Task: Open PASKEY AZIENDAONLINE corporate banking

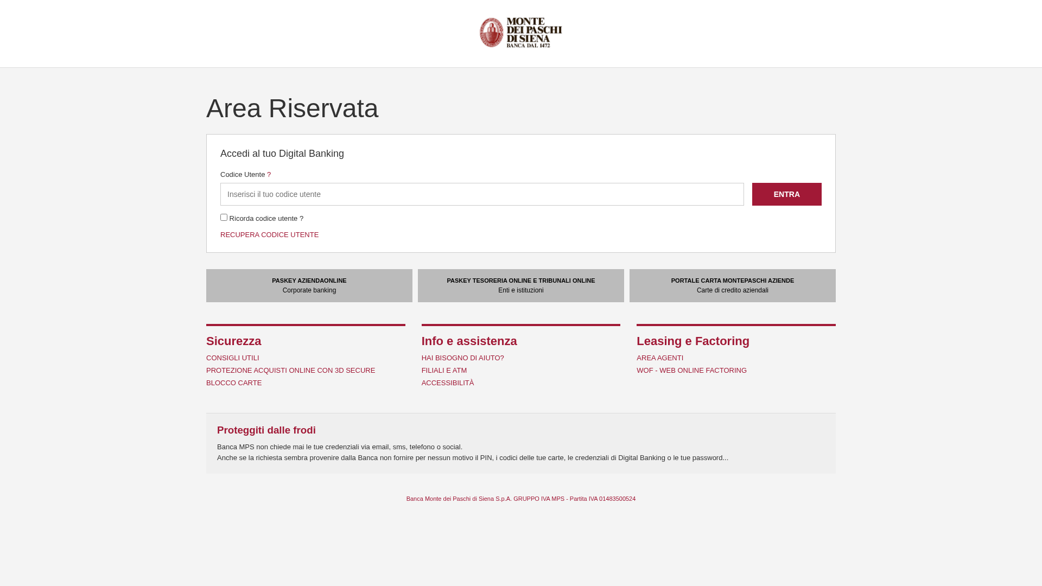Action: coord(309,285)
